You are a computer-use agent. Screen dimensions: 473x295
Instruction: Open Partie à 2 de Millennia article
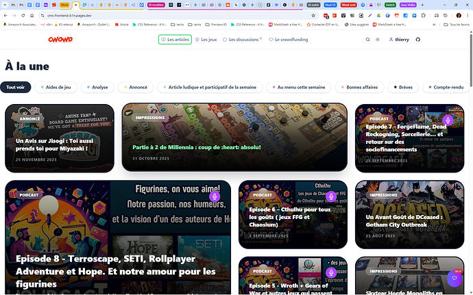(234, 138)
